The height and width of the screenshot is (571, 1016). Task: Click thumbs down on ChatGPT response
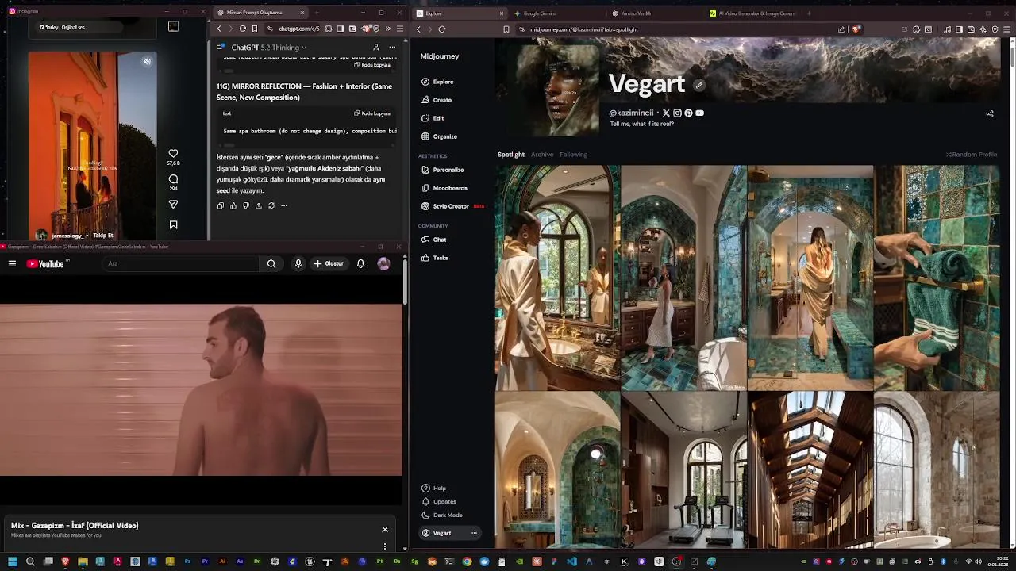(x=246, y=206)
